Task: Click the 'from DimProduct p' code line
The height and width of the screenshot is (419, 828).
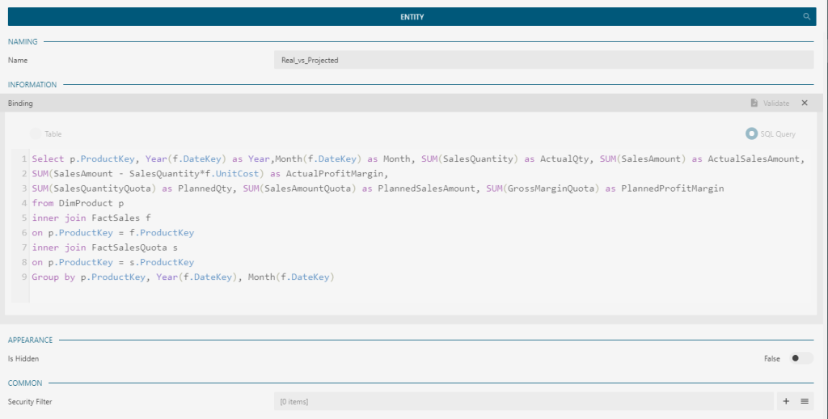Action: pos(78,203)
